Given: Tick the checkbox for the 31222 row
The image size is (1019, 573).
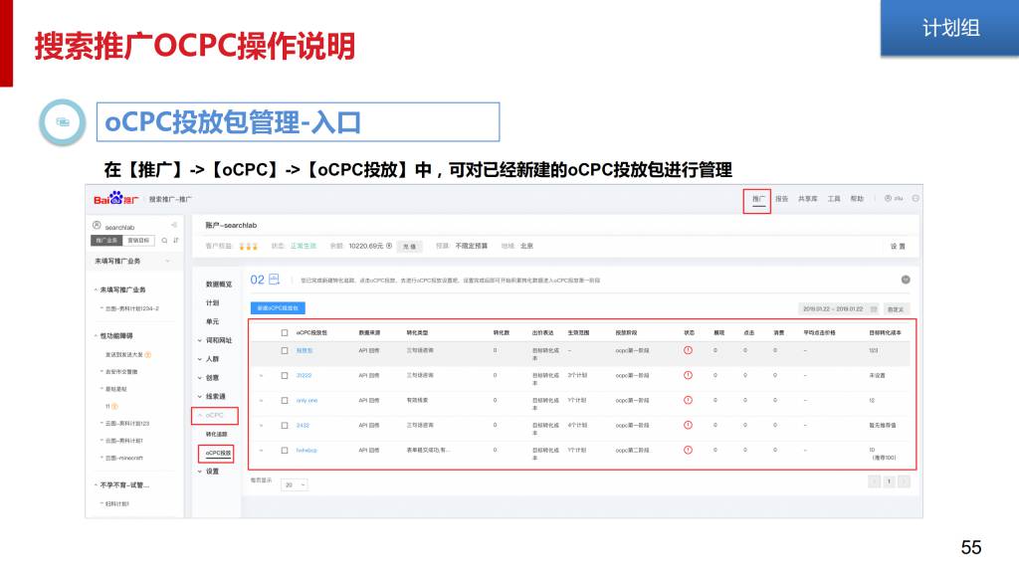Looking at the screenshot, I should pyautogui.click(x=284, y=375).
